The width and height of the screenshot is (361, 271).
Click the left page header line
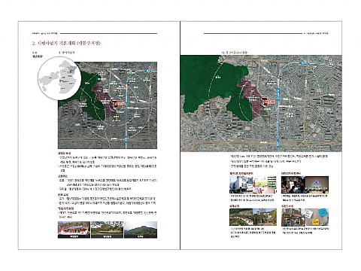click(x=109, y=33)
